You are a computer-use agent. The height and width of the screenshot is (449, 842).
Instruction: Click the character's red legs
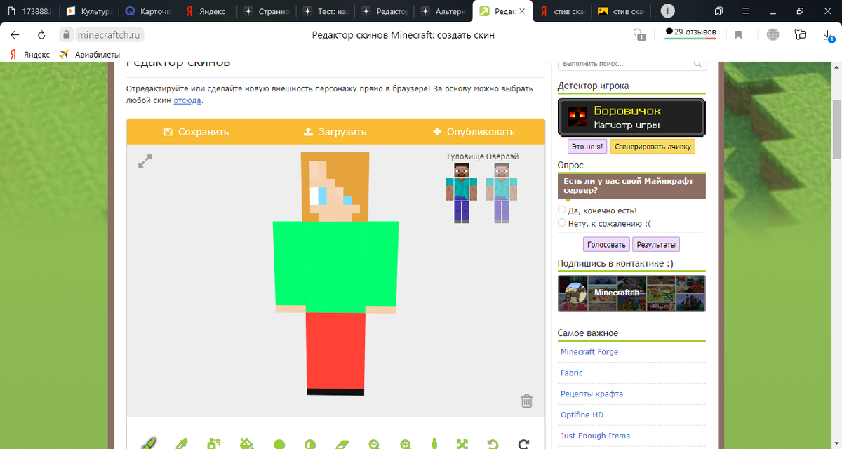pyautogui.click(x=335, y=350)
